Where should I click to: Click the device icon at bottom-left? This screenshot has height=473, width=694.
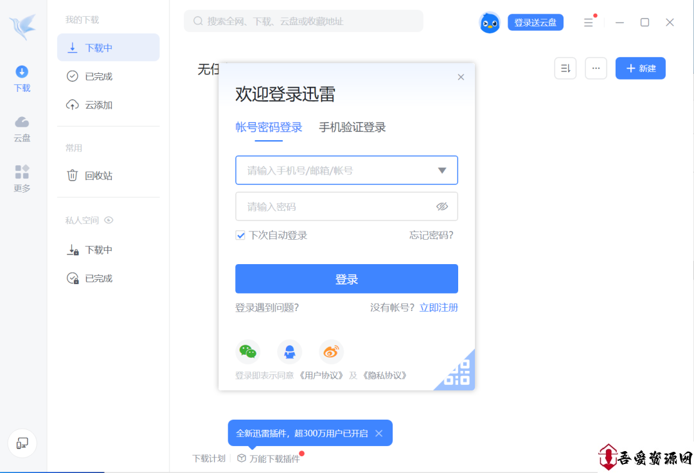(x=22, y=443)
